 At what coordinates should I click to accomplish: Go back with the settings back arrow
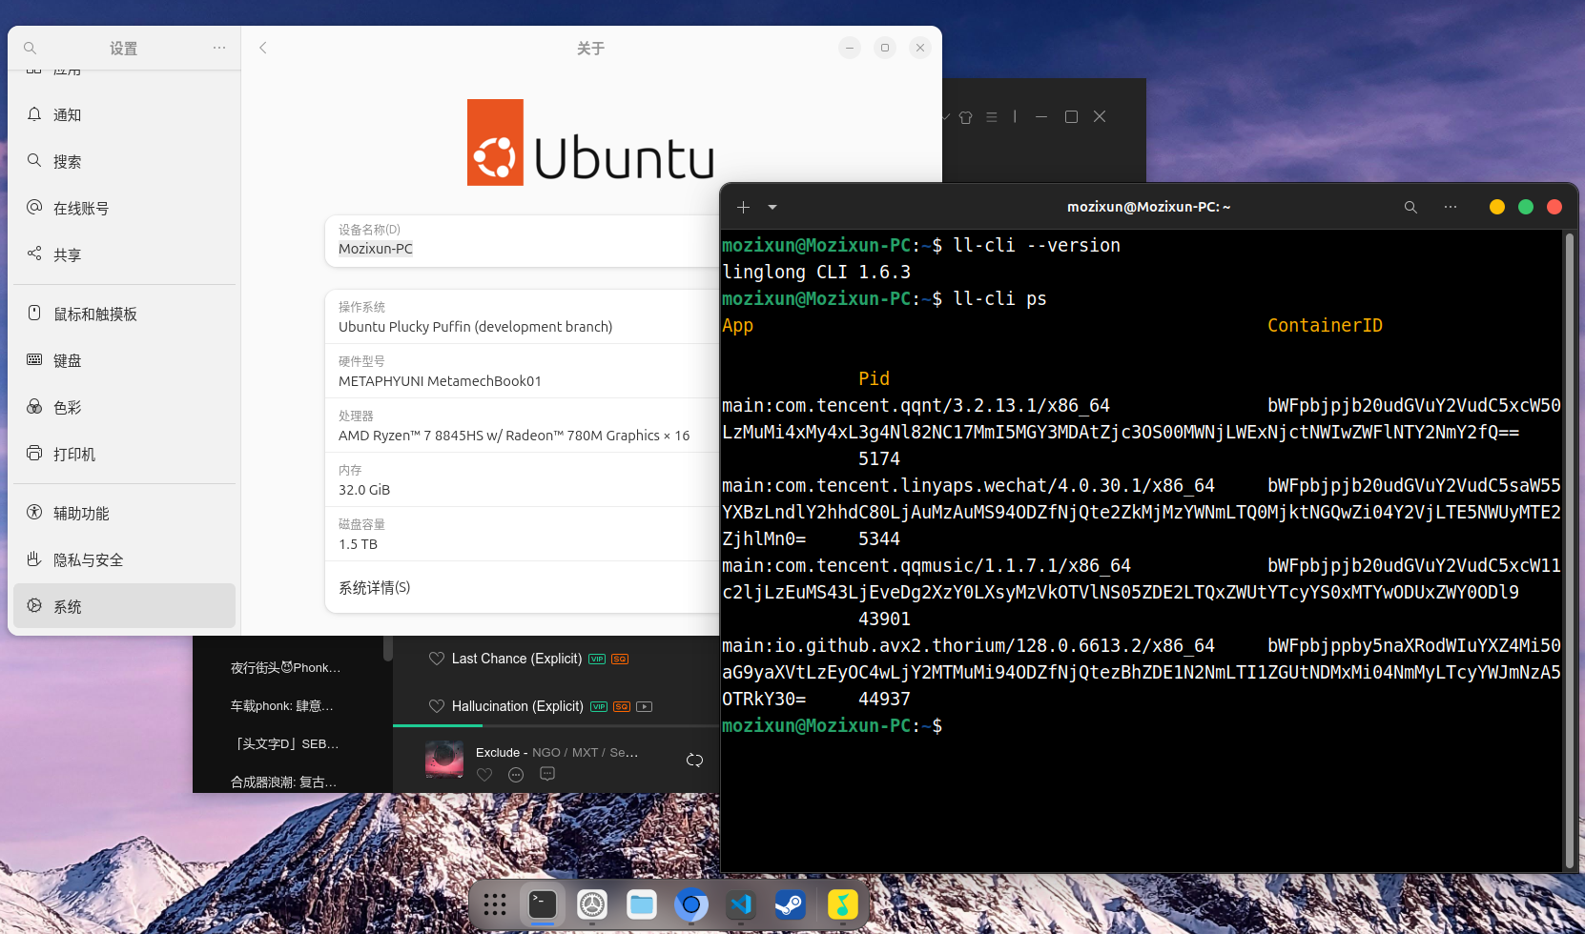[x=263, y=48]
